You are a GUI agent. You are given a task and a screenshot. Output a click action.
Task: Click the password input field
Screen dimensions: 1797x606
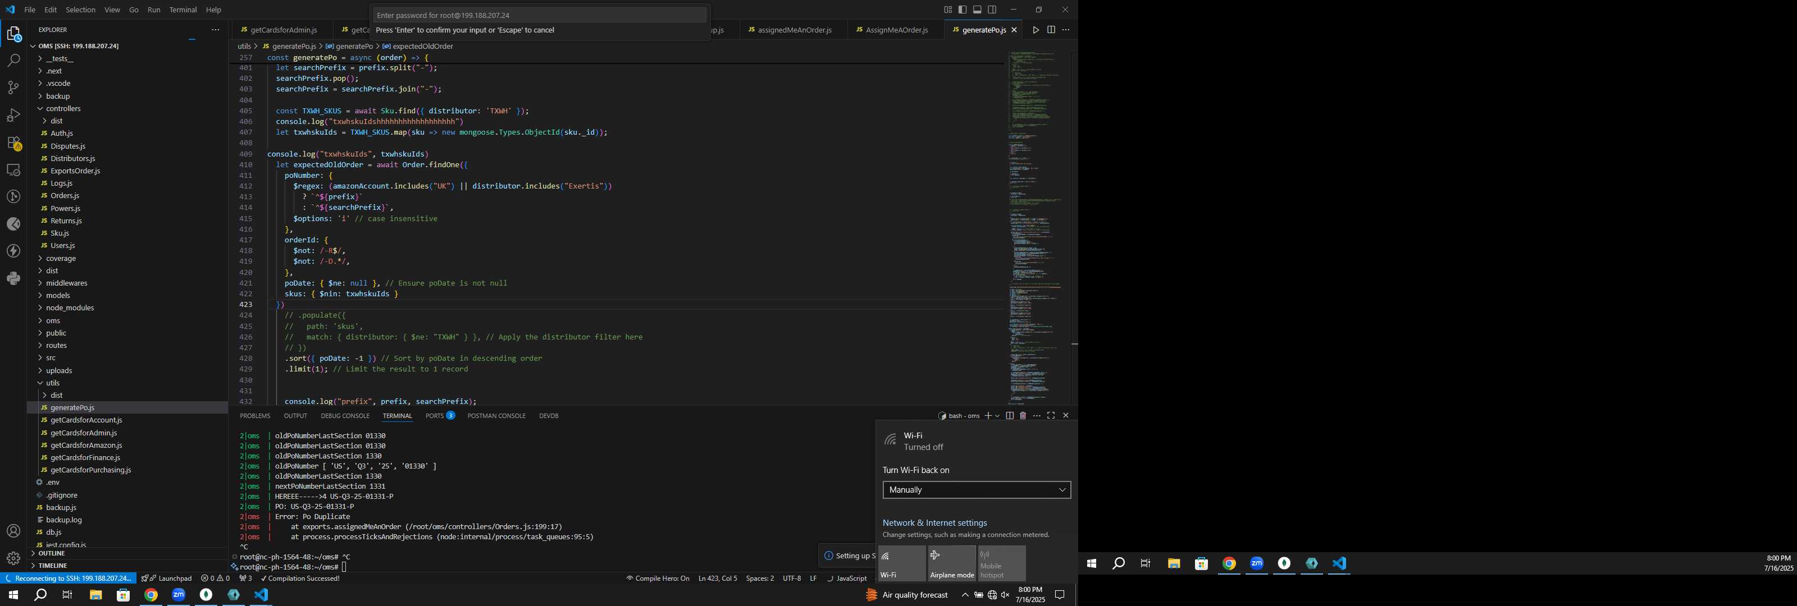click(539, 15)
